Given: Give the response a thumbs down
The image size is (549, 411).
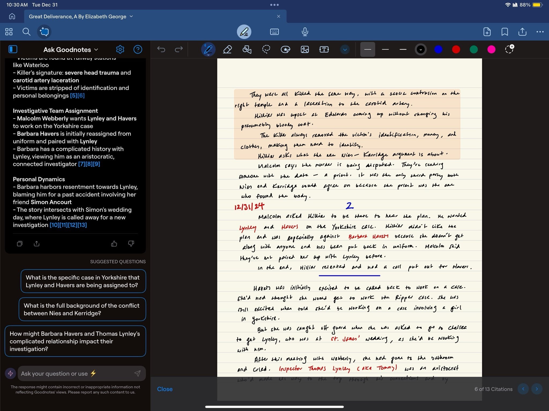Looking at the screenshot, I should pos(131,243).
